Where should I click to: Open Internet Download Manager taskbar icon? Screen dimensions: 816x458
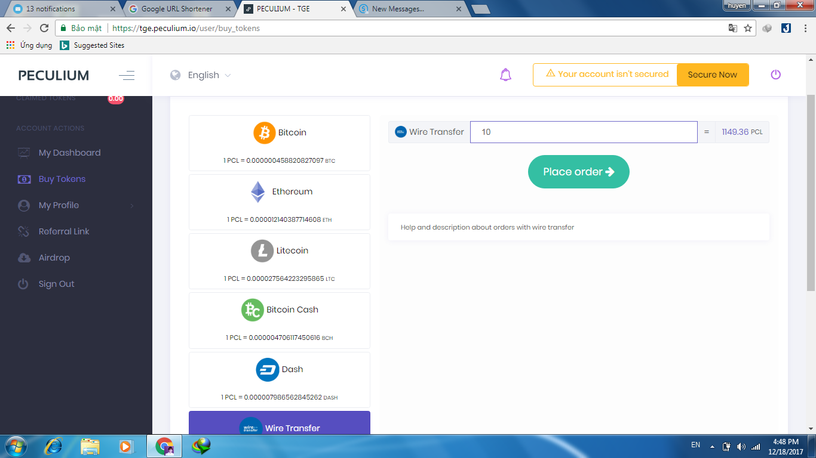tap(201, 446)
